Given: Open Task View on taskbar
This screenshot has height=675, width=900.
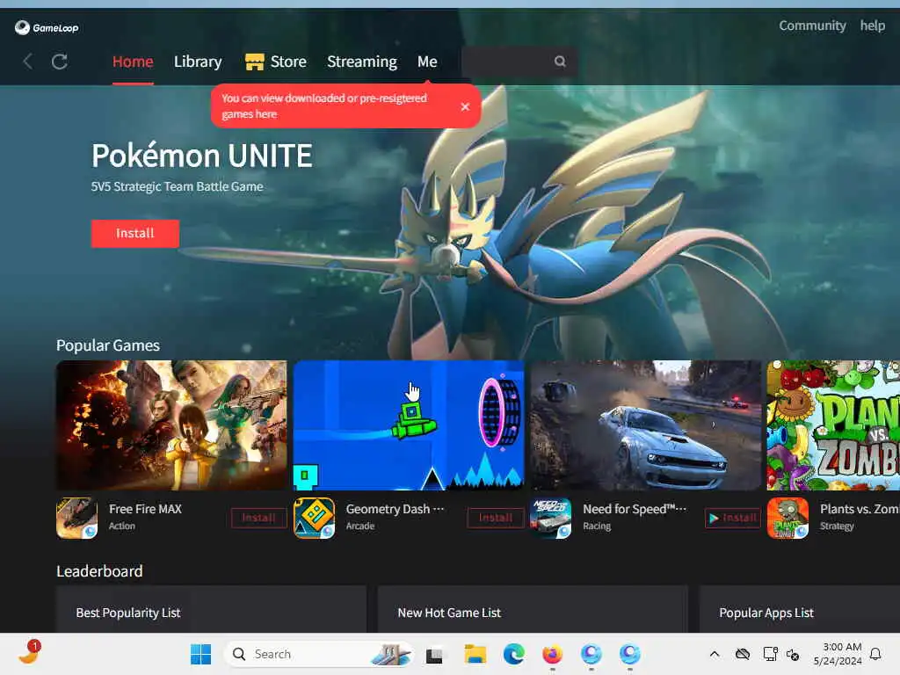Looking at the screenshot, I should [434, 654].
